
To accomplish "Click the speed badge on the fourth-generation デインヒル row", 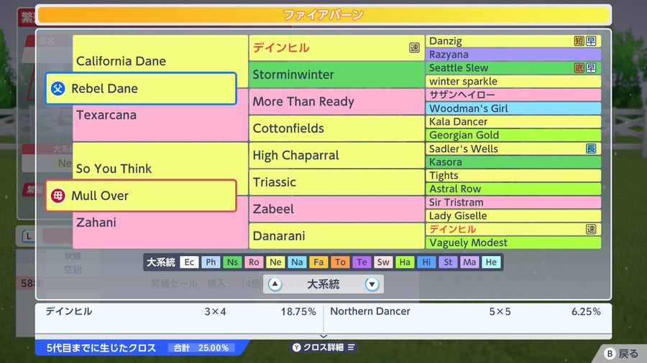I will pos(591,230).
